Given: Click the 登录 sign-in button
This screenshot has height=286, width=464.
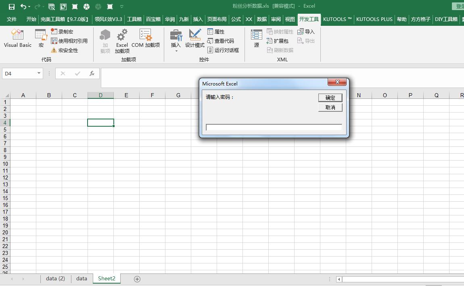Looking at the screenshot, I should 458,6.
